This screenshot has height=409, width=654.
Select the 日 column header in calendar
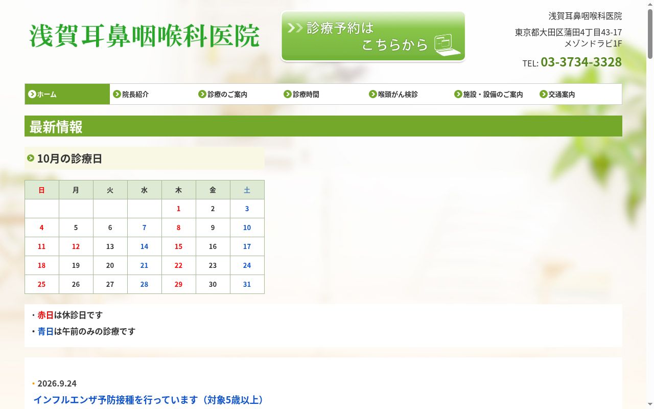[x=42, y=190]
